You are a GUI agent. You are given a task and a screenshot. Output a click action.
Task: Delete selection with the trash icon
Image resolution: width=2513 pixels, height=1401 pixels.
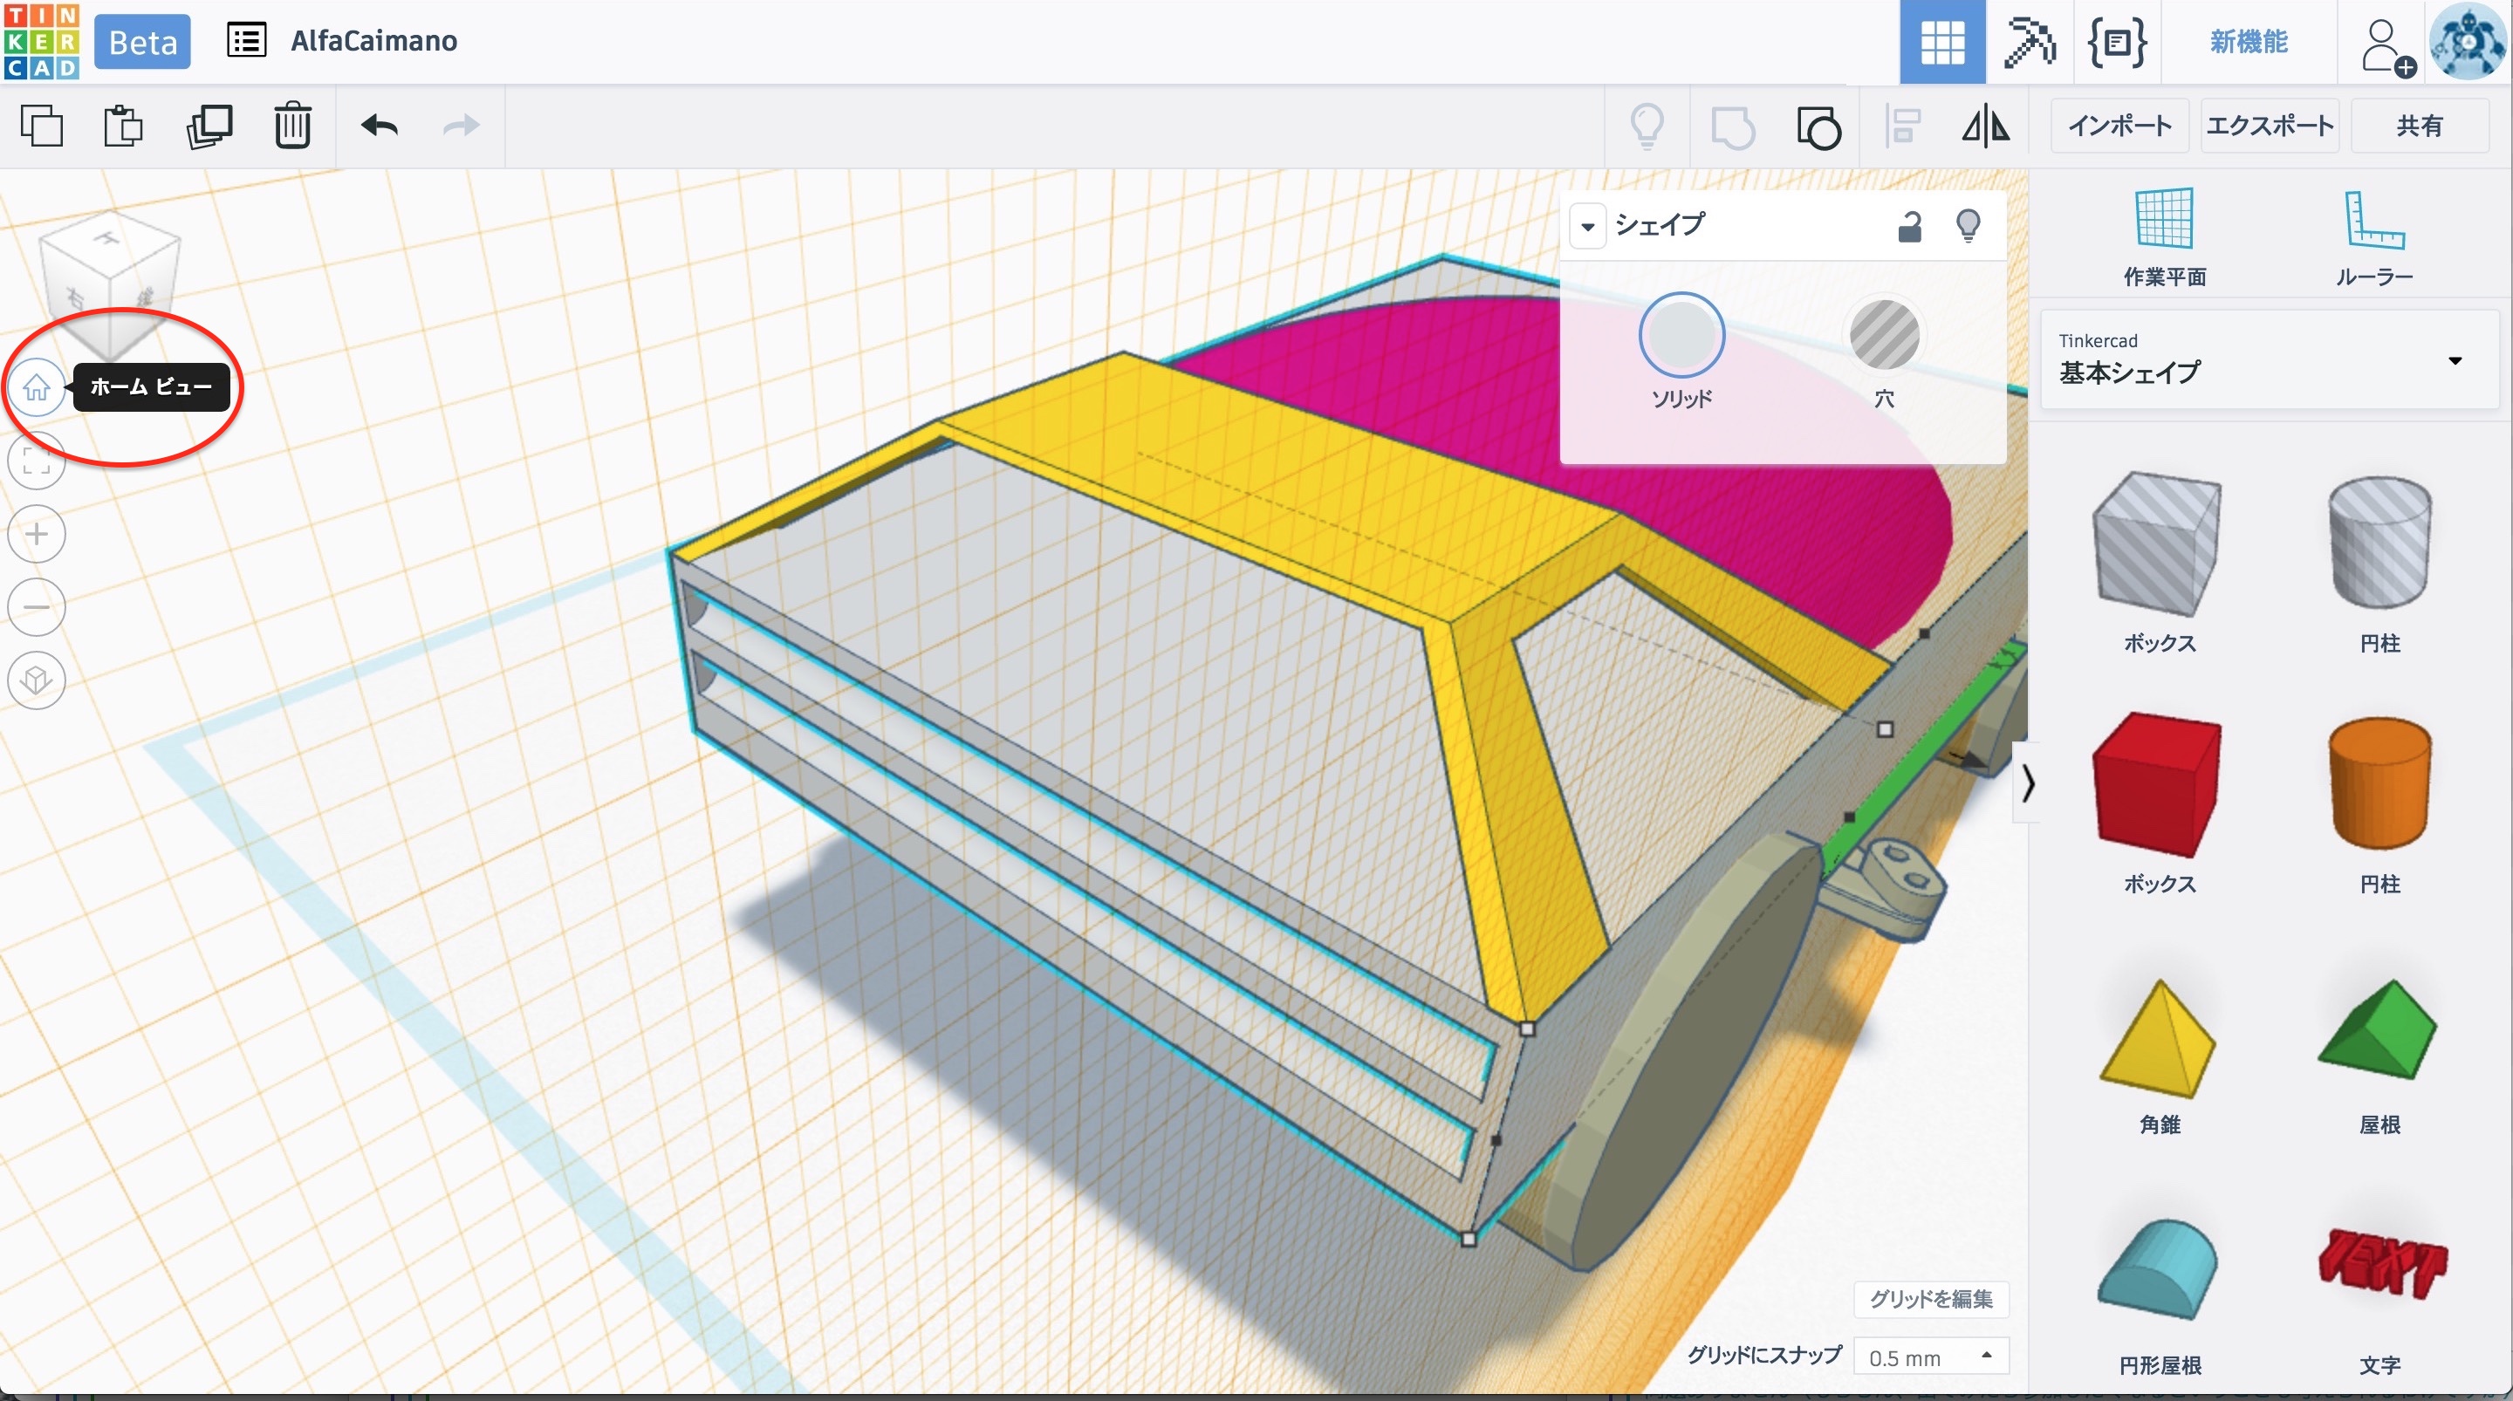point(291,126)
